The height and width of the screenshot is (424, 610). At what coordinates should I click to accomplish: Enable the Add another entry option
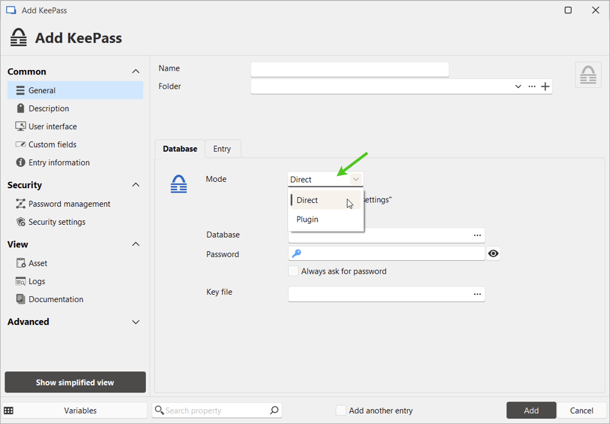(341, 411)
